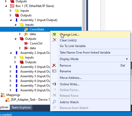Click the Assembly 3 blue module icon

tap(16, 67)
